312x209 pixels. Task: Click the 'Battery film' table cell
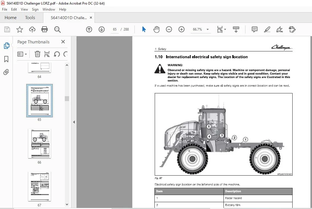pos(258,205)
